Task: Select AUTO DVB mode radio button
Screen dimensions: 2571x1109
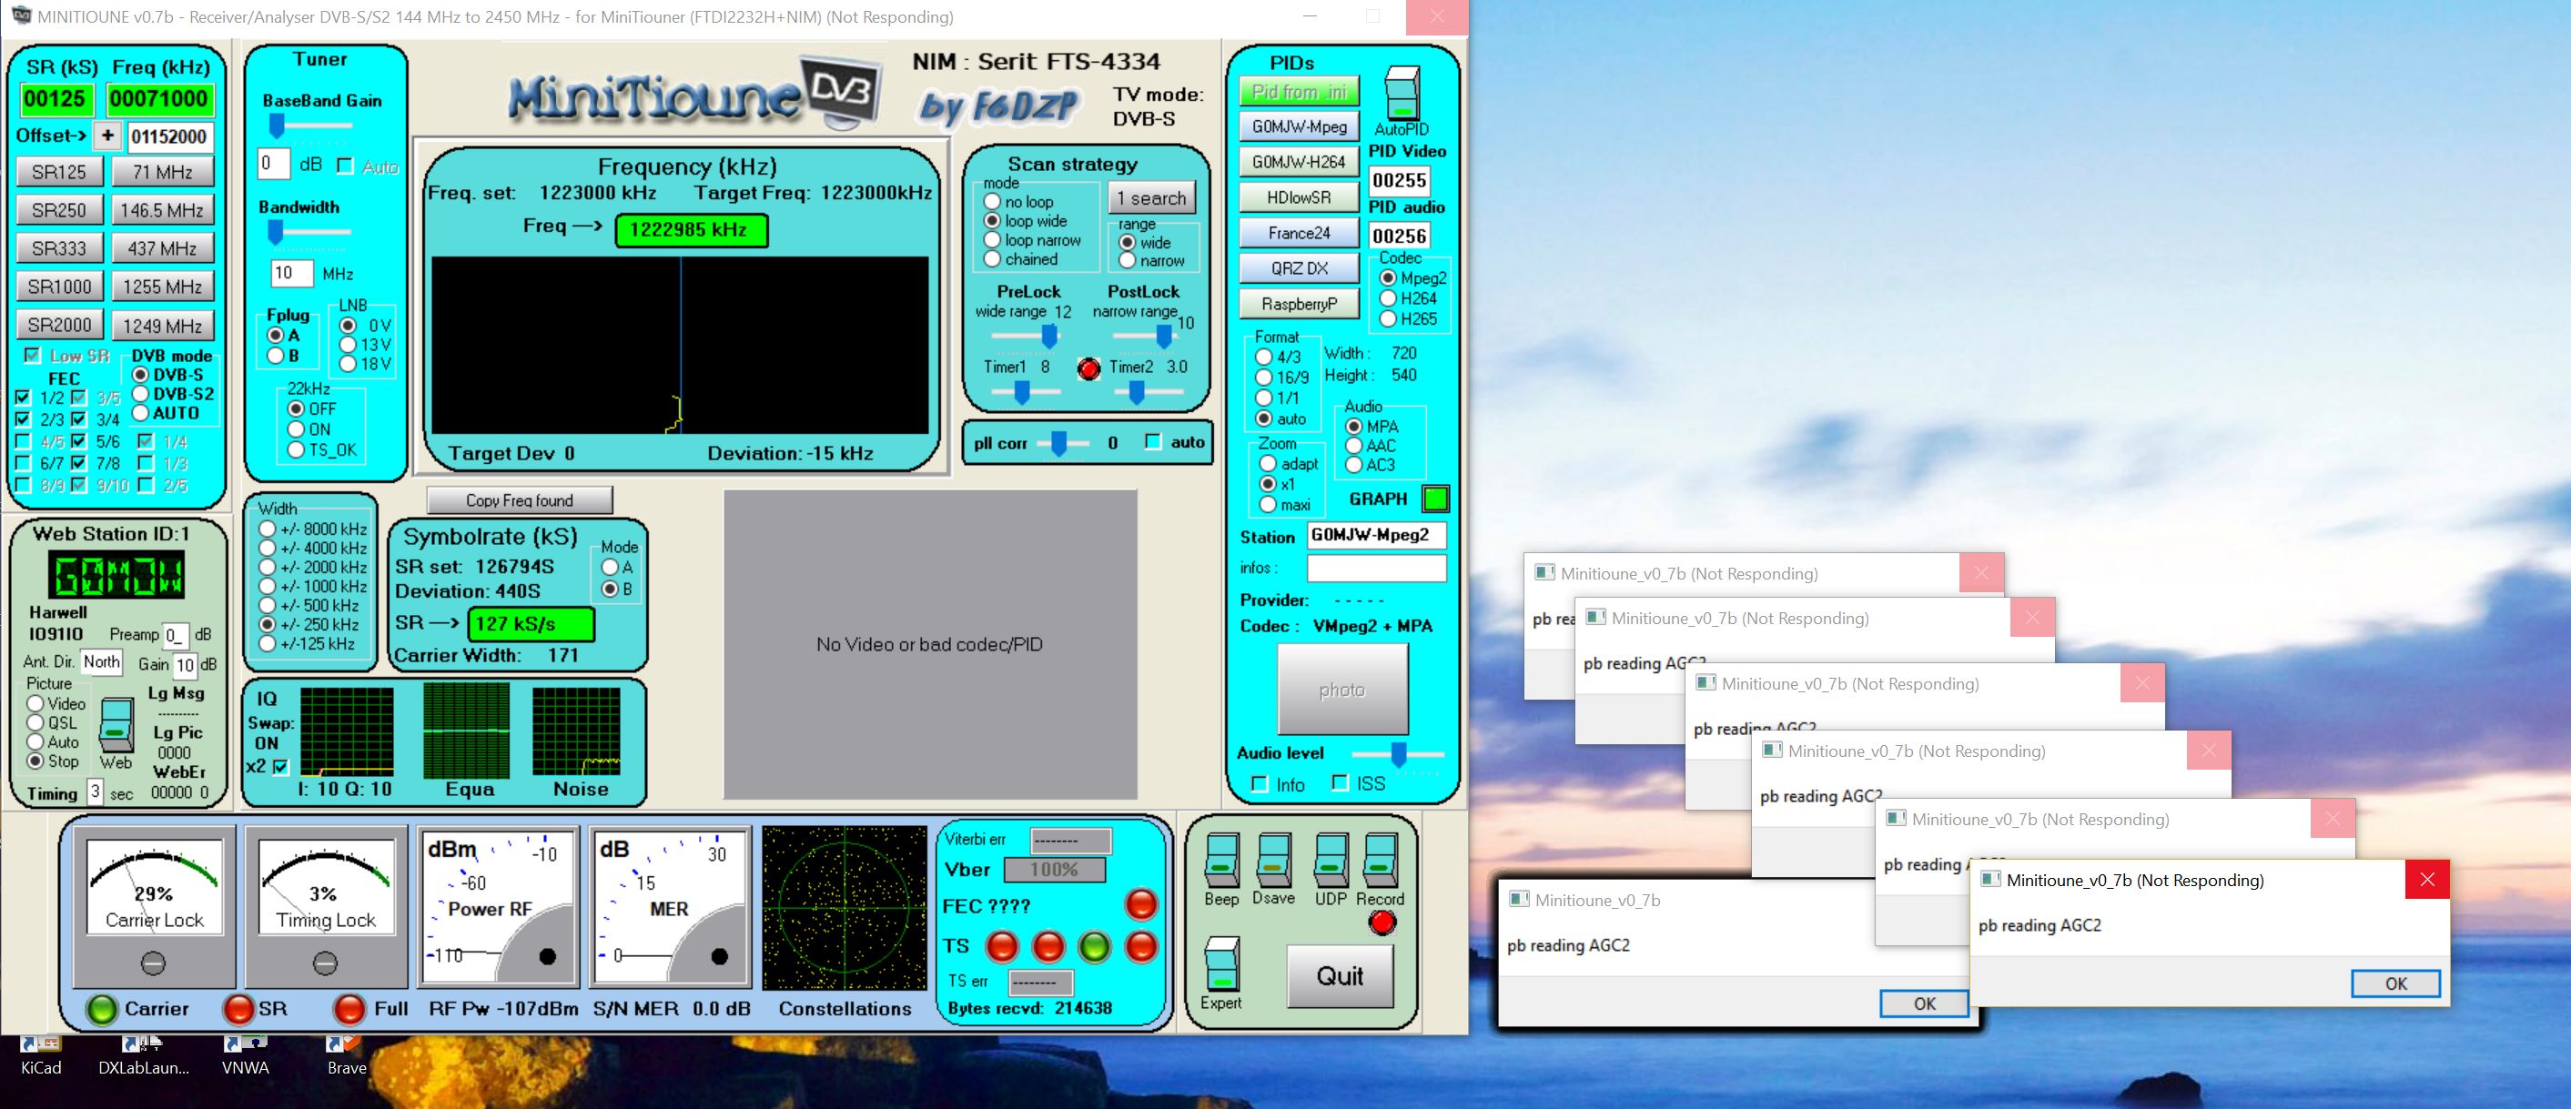Action: 141,413
